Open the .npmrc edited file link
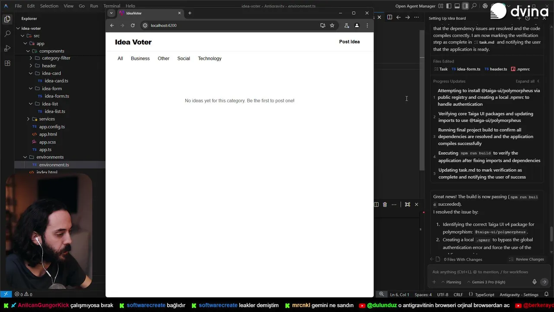 (520, 69)
